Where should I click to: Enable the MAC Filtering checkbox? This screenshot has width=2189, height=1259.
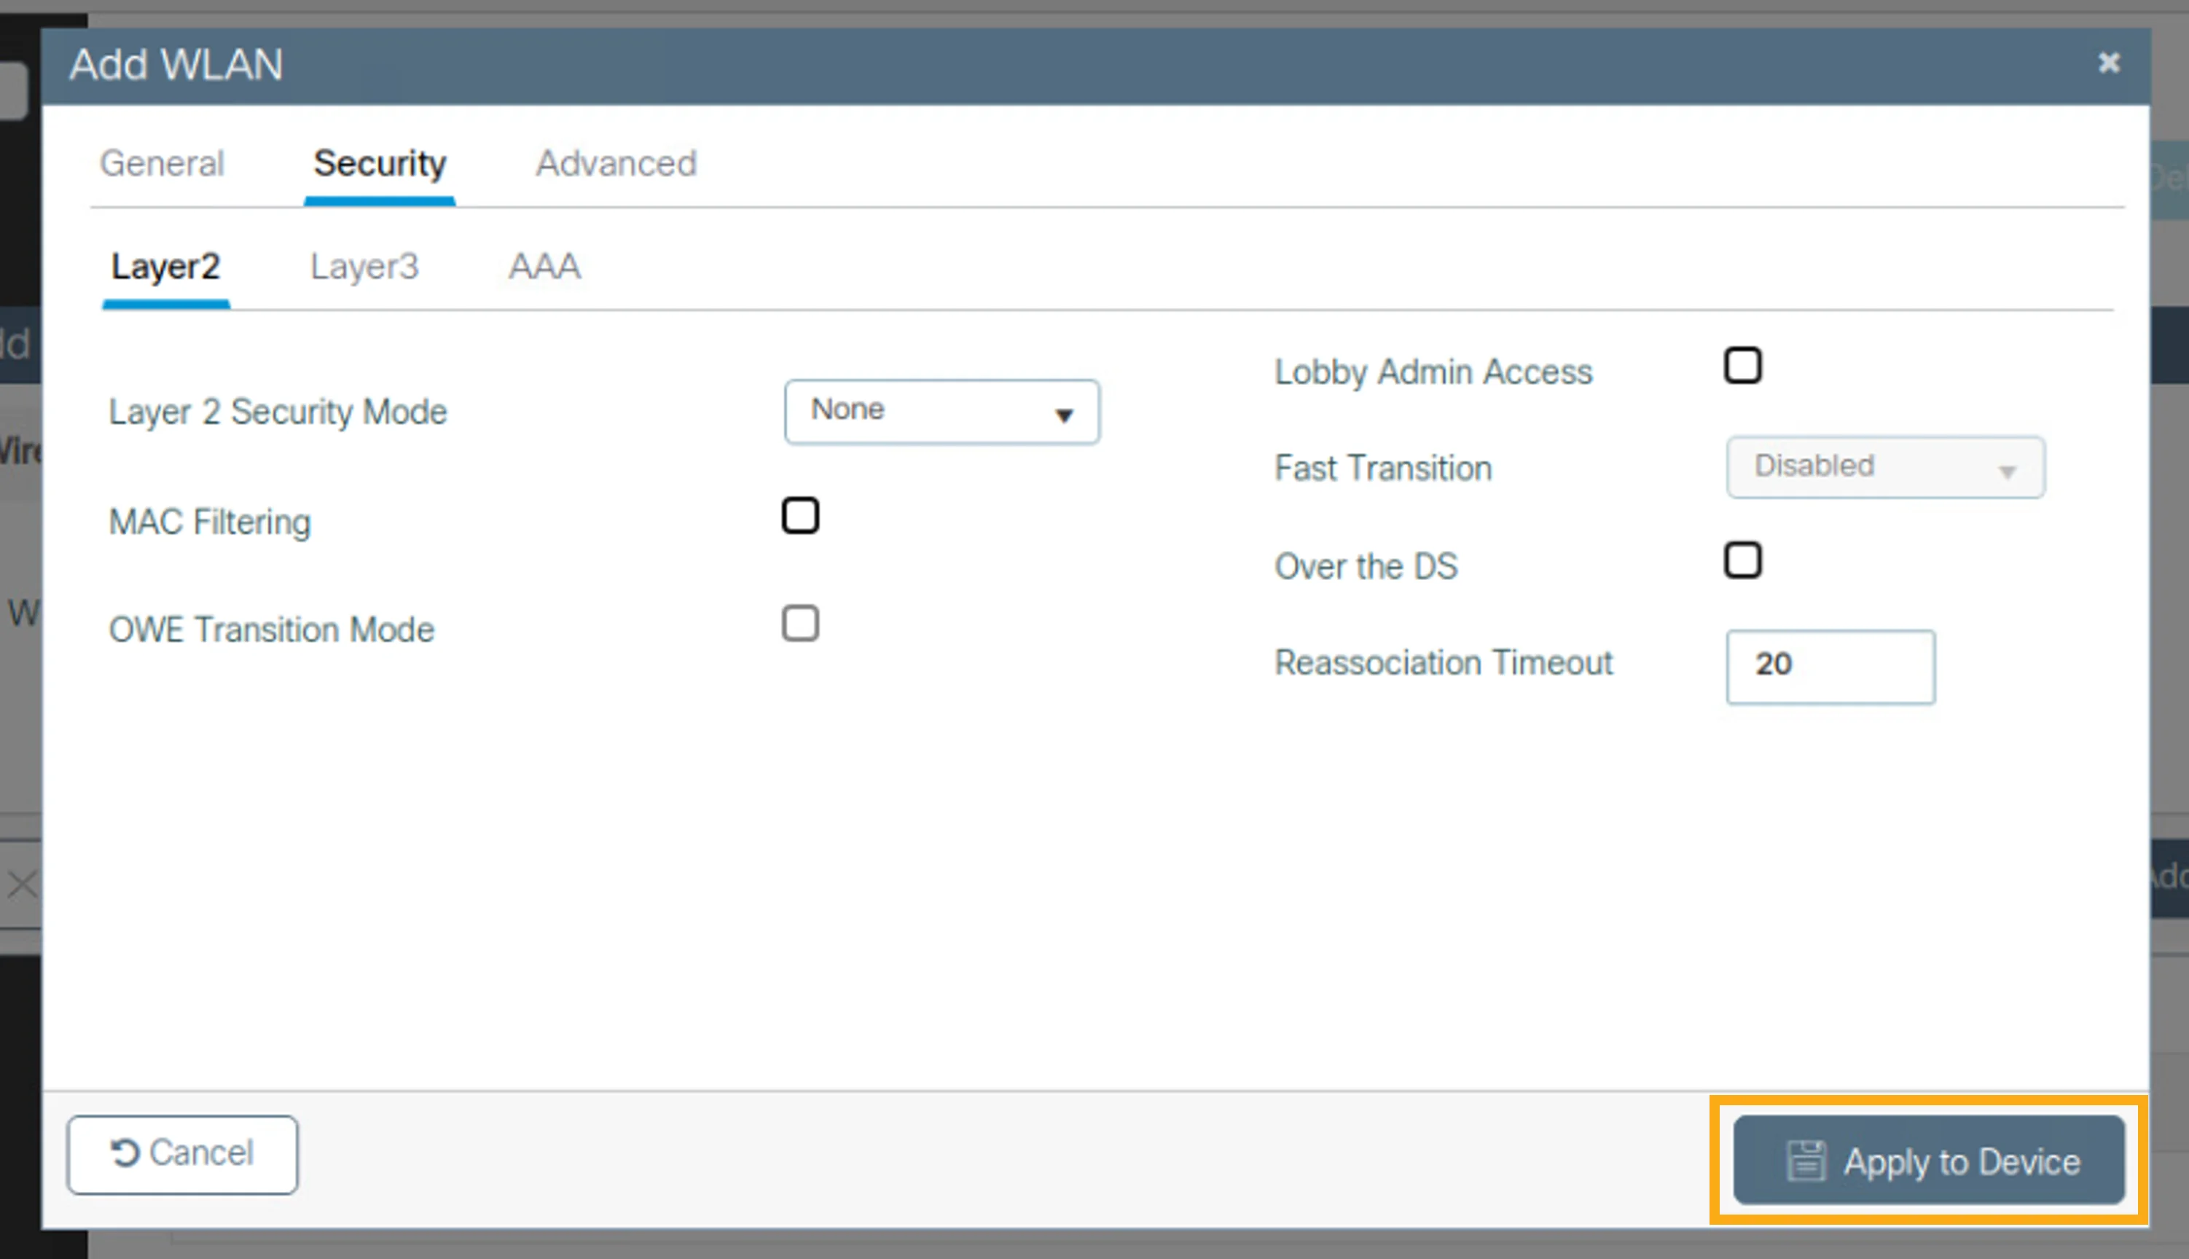[801, 515]
